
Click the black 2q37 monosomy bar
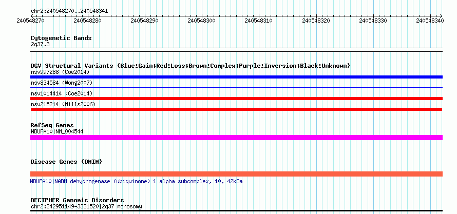[236, 210]
